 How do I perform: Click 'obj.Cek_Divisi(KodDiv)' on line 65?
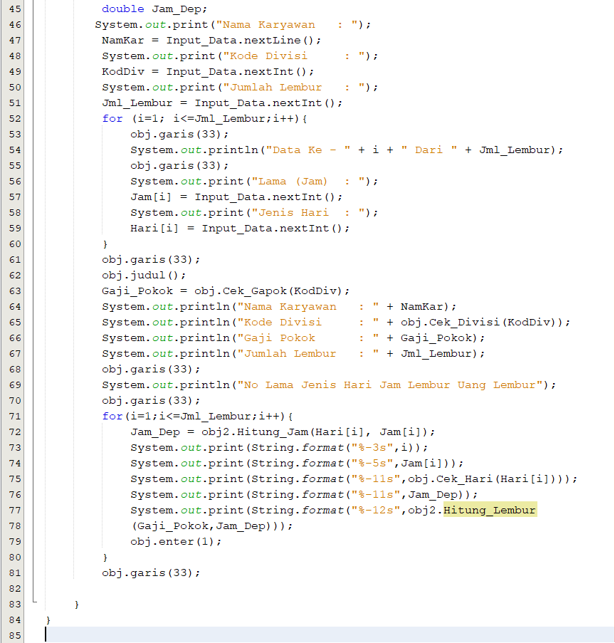(479, 322)
